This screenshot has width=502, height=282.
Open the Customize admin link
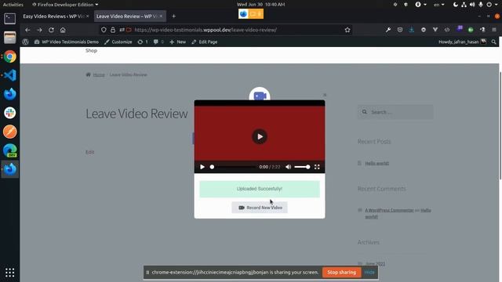tap(118, 42)
